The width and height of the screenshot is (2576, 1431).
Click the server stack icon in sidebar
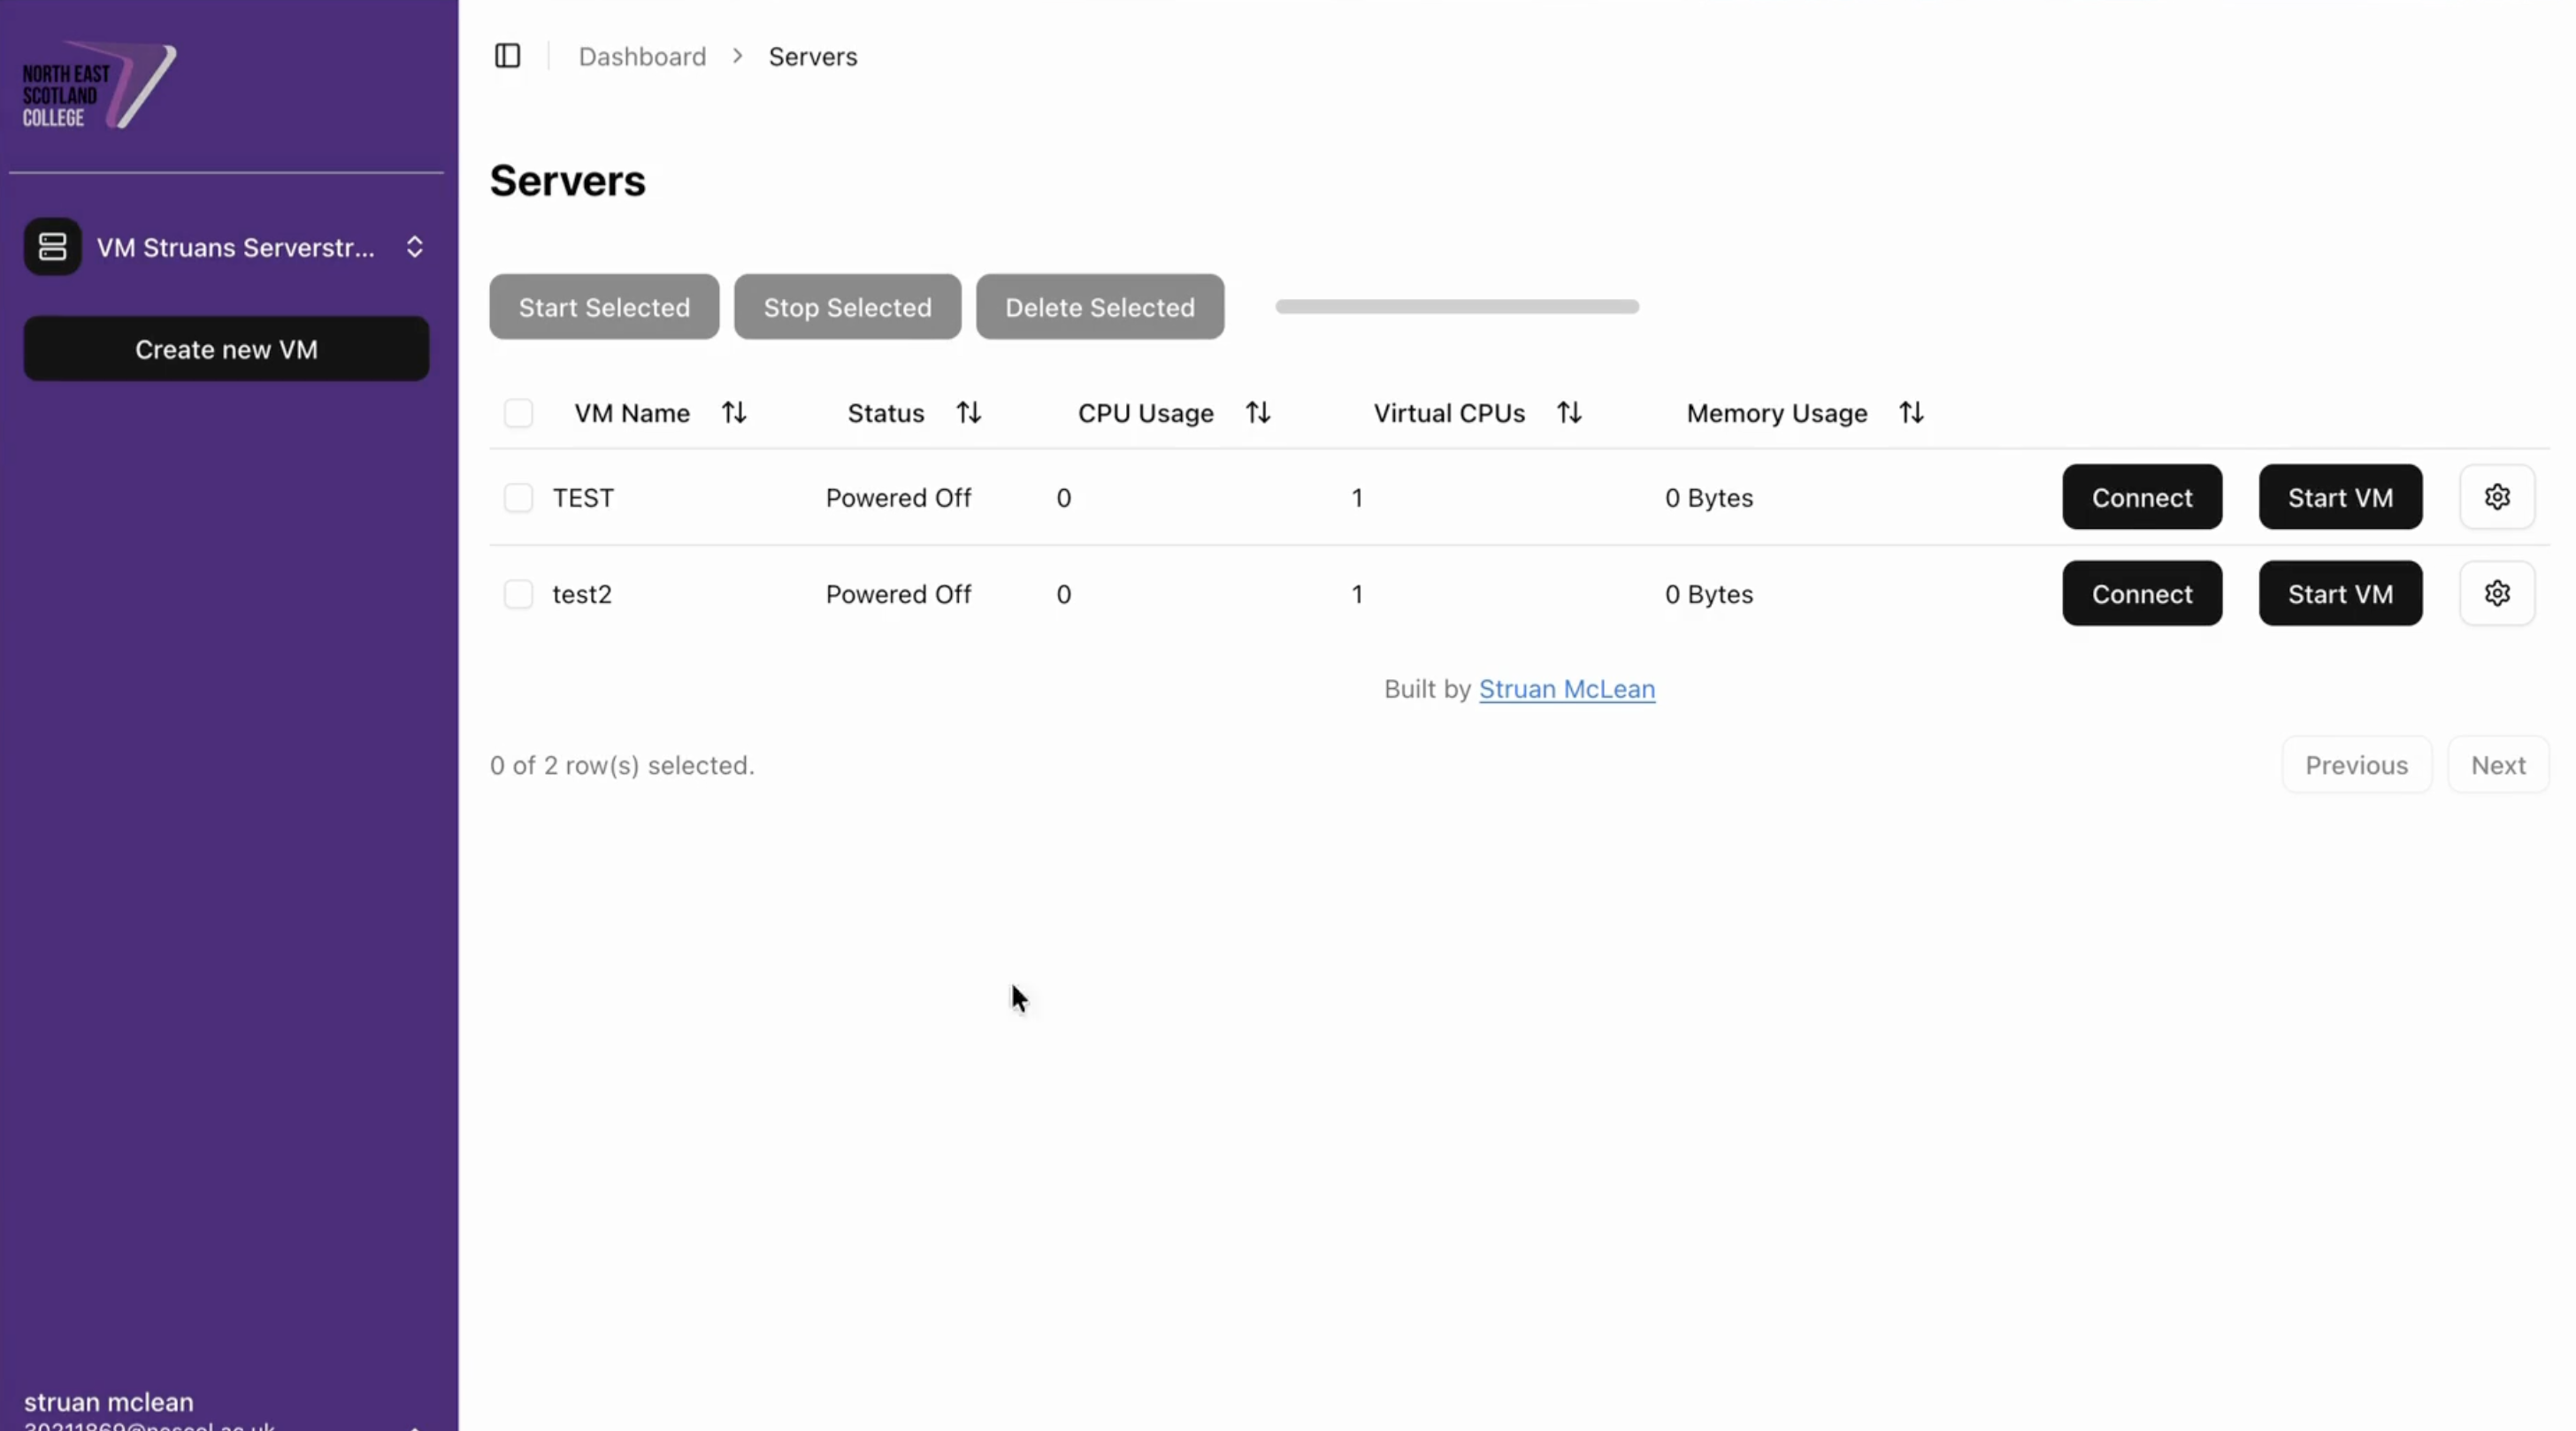tap(52, 247)
